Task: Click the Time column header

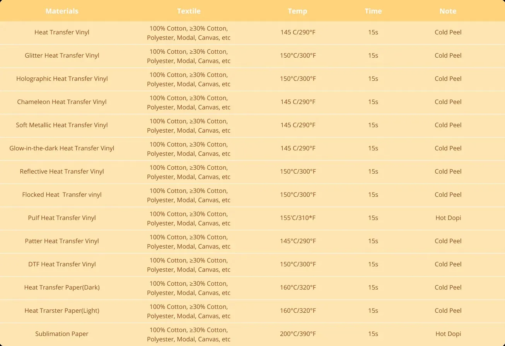Action: pyautogui.click(x=373, y=11)
